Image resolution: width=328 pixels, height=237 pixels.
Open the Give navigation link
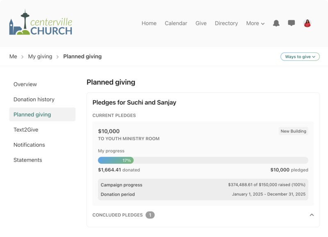coord(201,23)
